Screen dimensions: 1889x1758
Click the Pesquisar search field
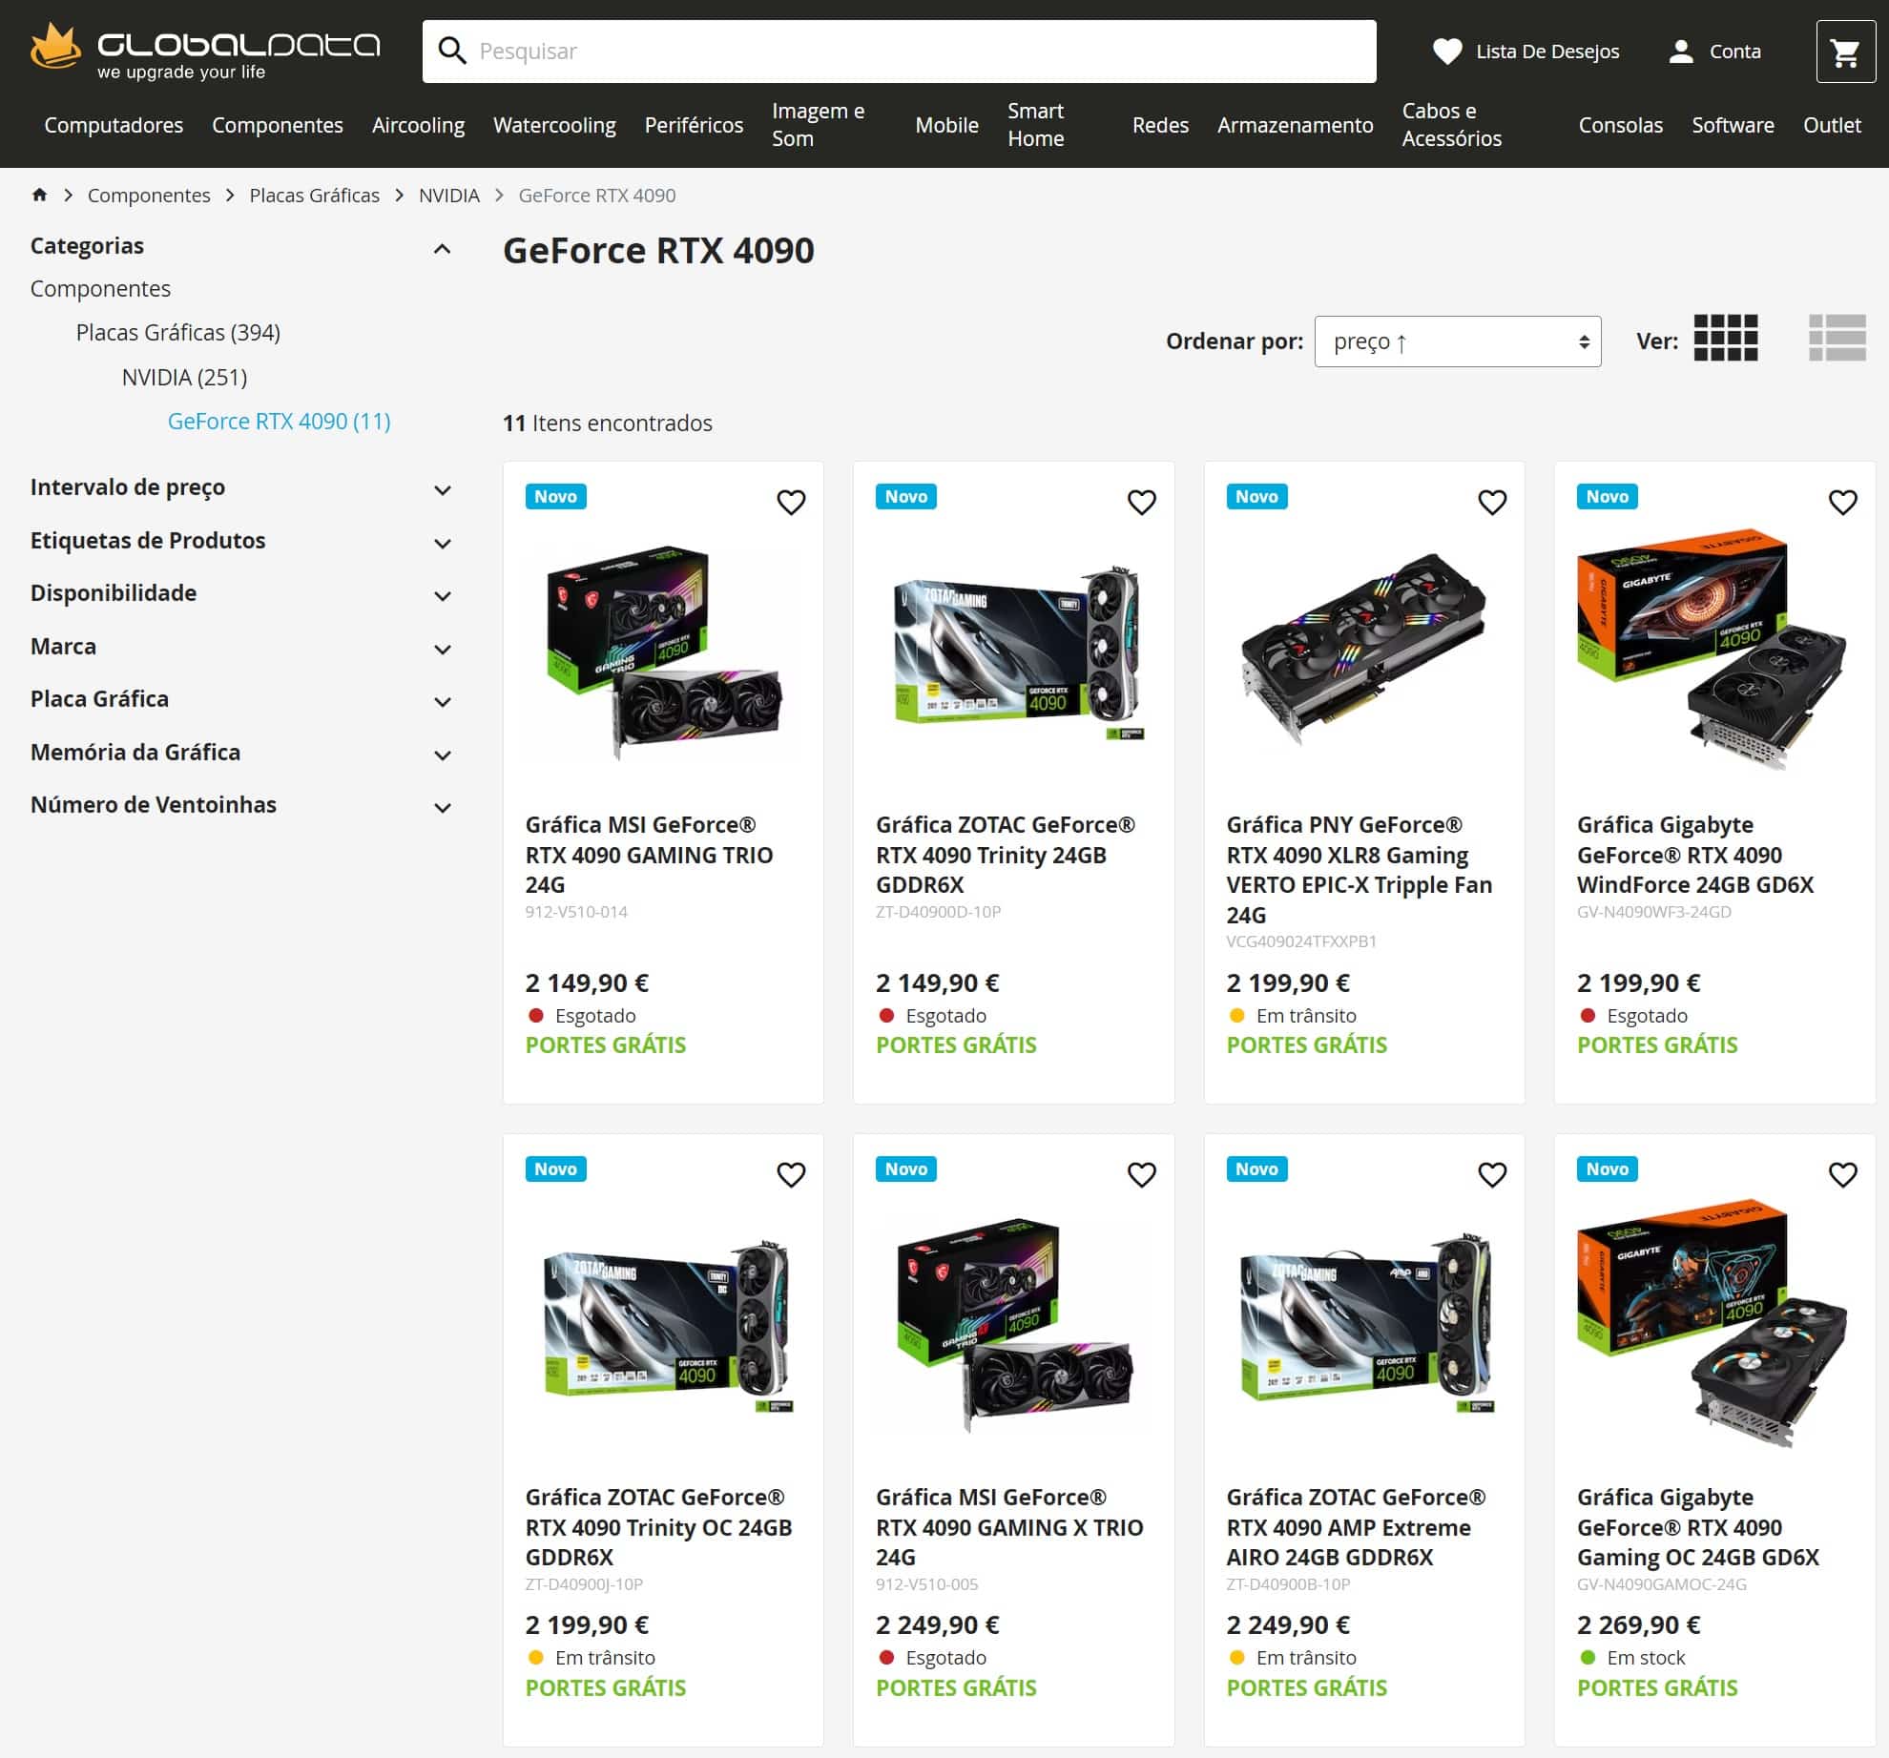pos(916,52)
